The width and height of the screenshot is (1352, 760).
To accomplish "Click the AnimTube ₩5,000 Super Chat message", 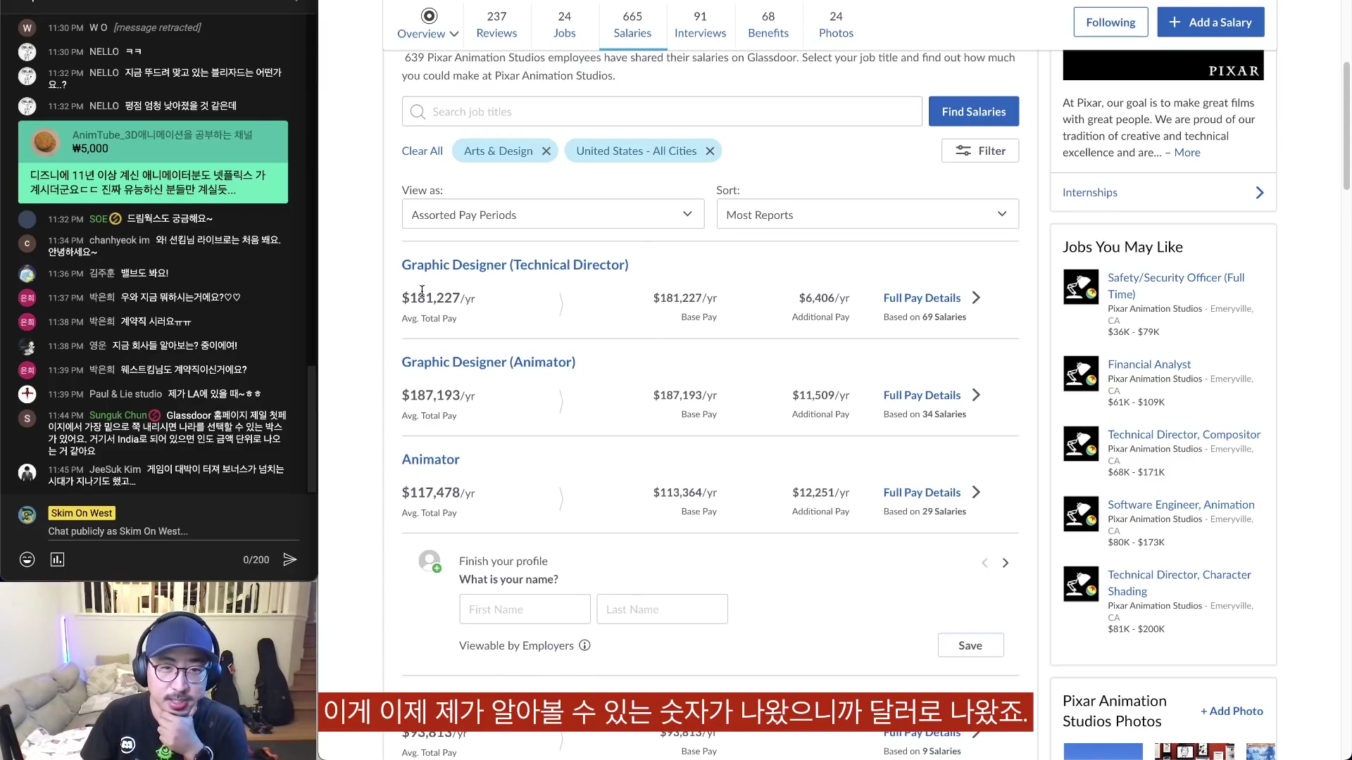I will (x=153, y=162).
